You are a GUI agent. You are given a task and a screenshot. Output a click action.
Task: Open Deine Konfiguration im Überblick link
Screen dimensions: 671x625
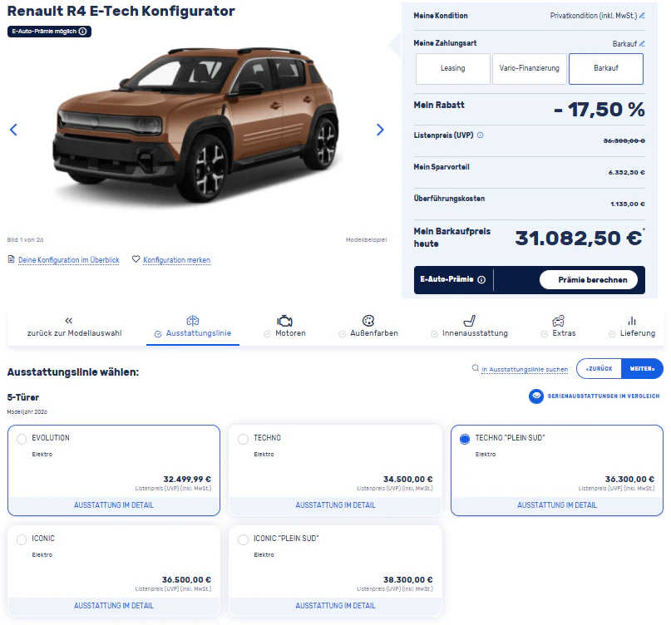[69, 260]
